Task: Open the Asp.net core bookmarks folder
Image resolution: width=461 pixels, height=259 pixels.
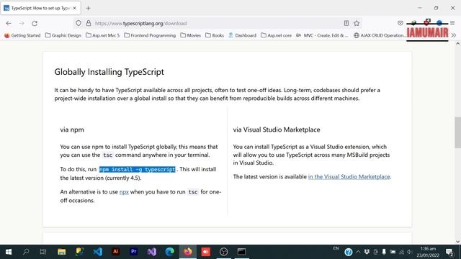Action: tap(277, 35)
